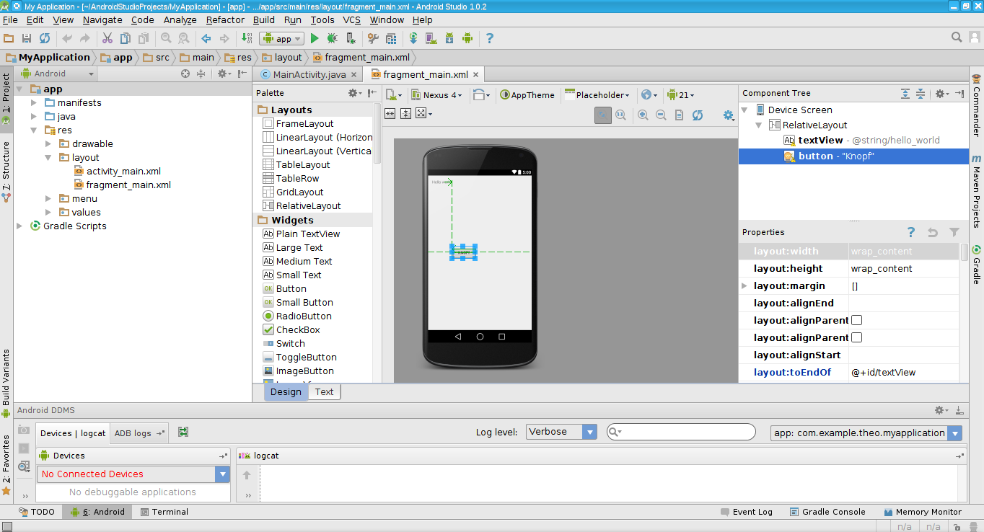Click the search magnifier icon at top right
The image size is (984, 532).
957,37
